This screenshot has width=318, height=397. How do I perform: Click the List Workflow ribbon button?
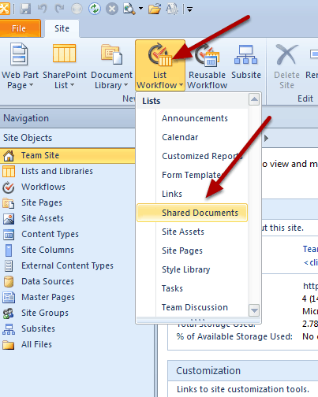160,65
